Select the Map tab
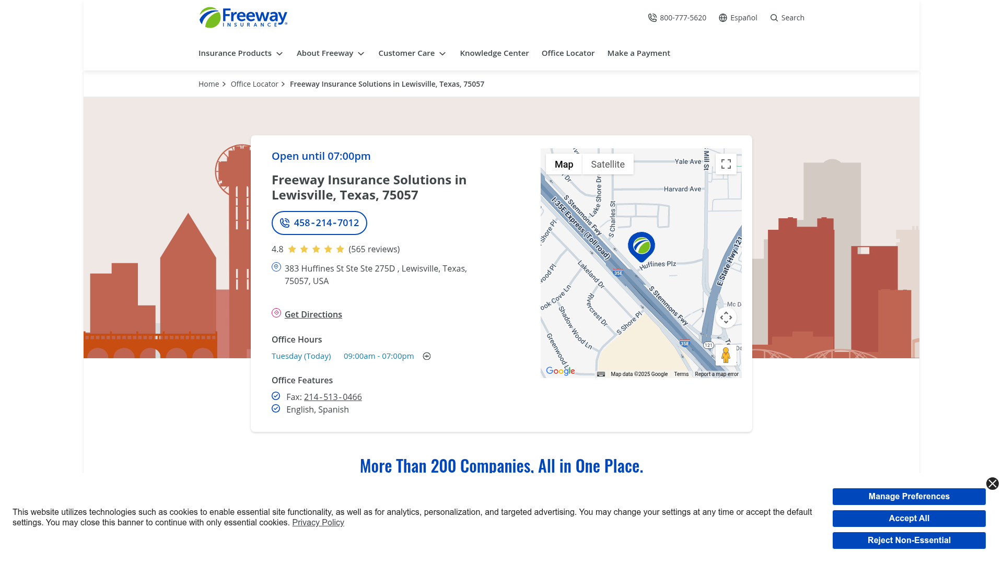1003x564 pixels. [x=564, y=163]
